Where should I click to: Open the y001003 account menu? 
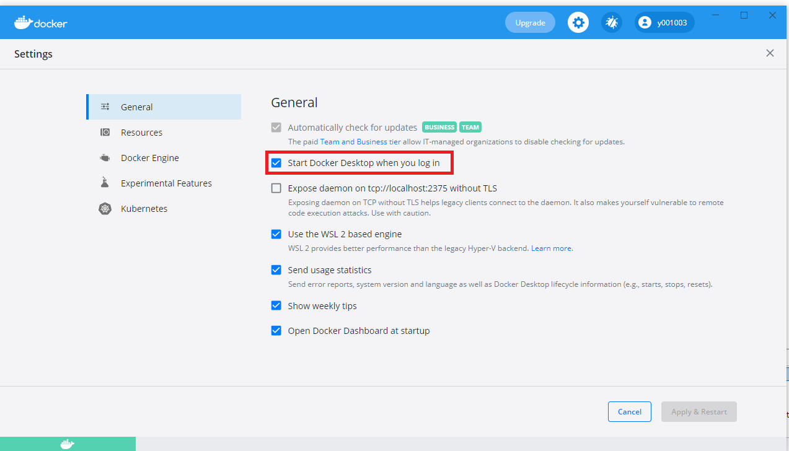coord(664,23)
